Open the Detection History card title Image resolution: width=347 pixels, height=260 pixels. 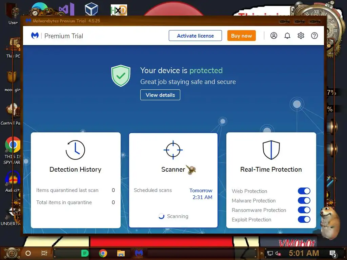[x=76, y=169]
